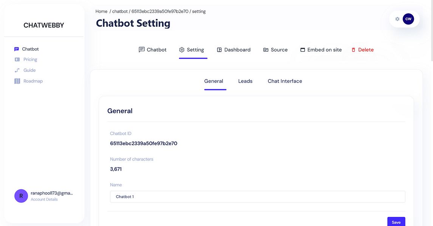This screenshot has height=226, width=433.
Task: Click the page vertical scrollbar
Action: pos(431,30)
